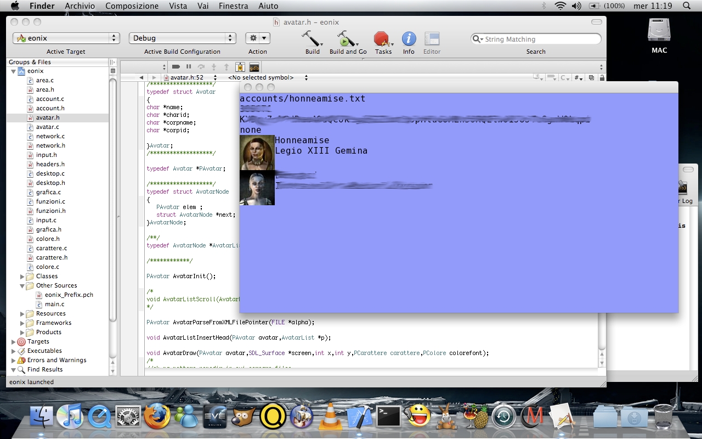
Task: Launch Firefox from the Dock
Action: point(157,416)
